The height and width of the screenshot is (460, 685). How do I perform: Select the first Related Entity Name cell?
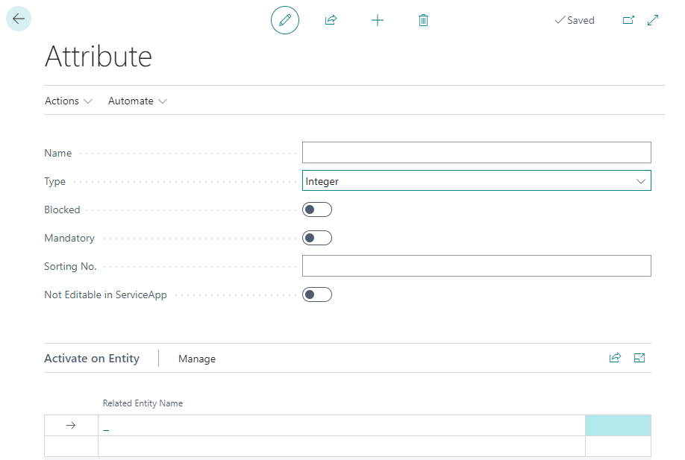point(341,425)
